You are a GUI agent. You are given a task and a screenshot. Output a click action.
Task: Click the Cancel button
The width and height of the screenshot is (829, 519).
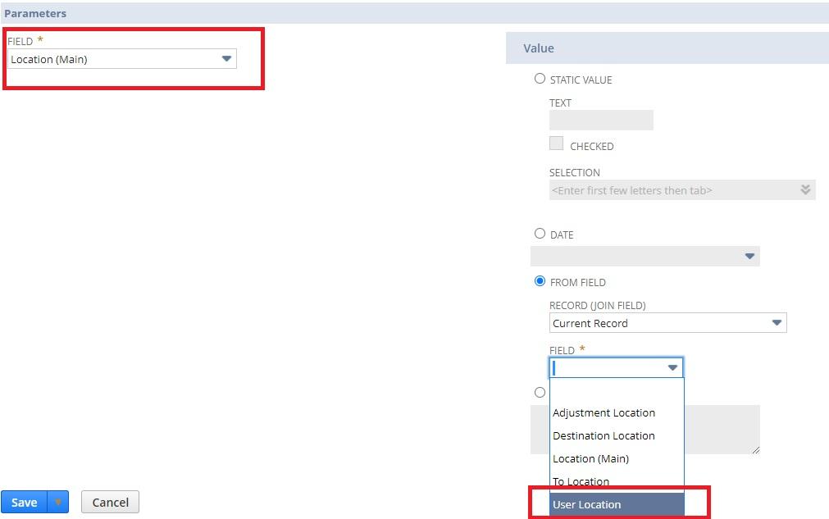pos(110,502)
